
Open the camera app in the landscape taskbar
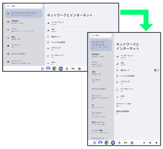[x=61, y=69]
